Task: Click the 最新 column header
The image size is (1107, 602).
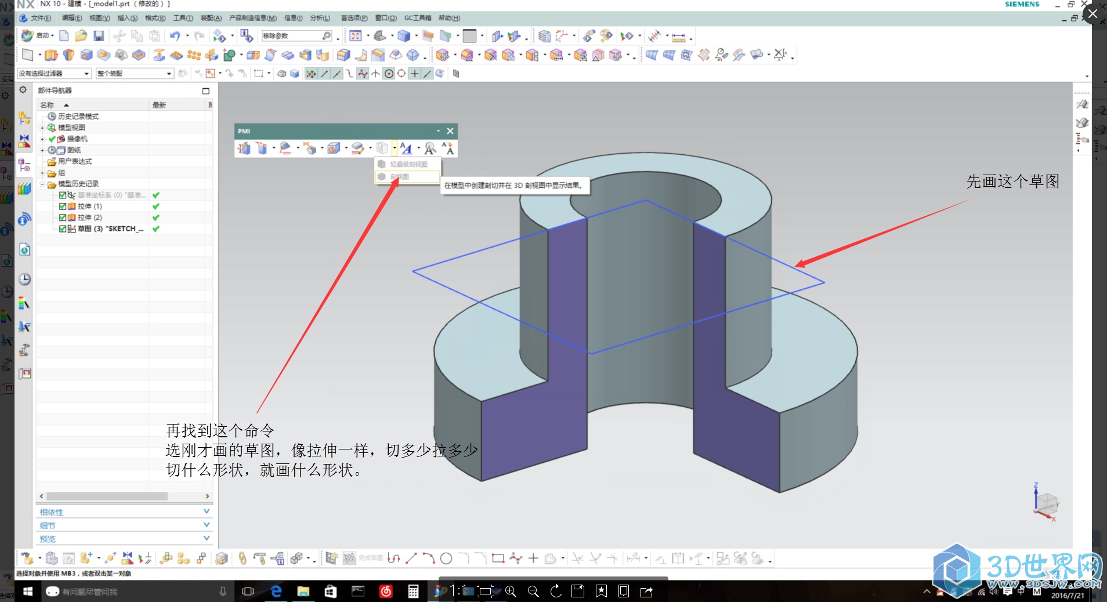Action: coord(178,105)
